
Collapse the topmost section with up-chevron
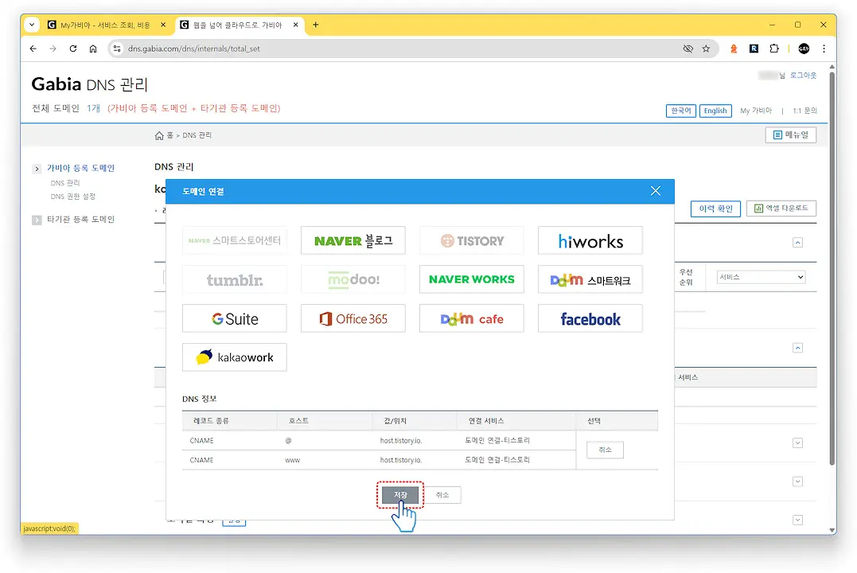point(797,242)
